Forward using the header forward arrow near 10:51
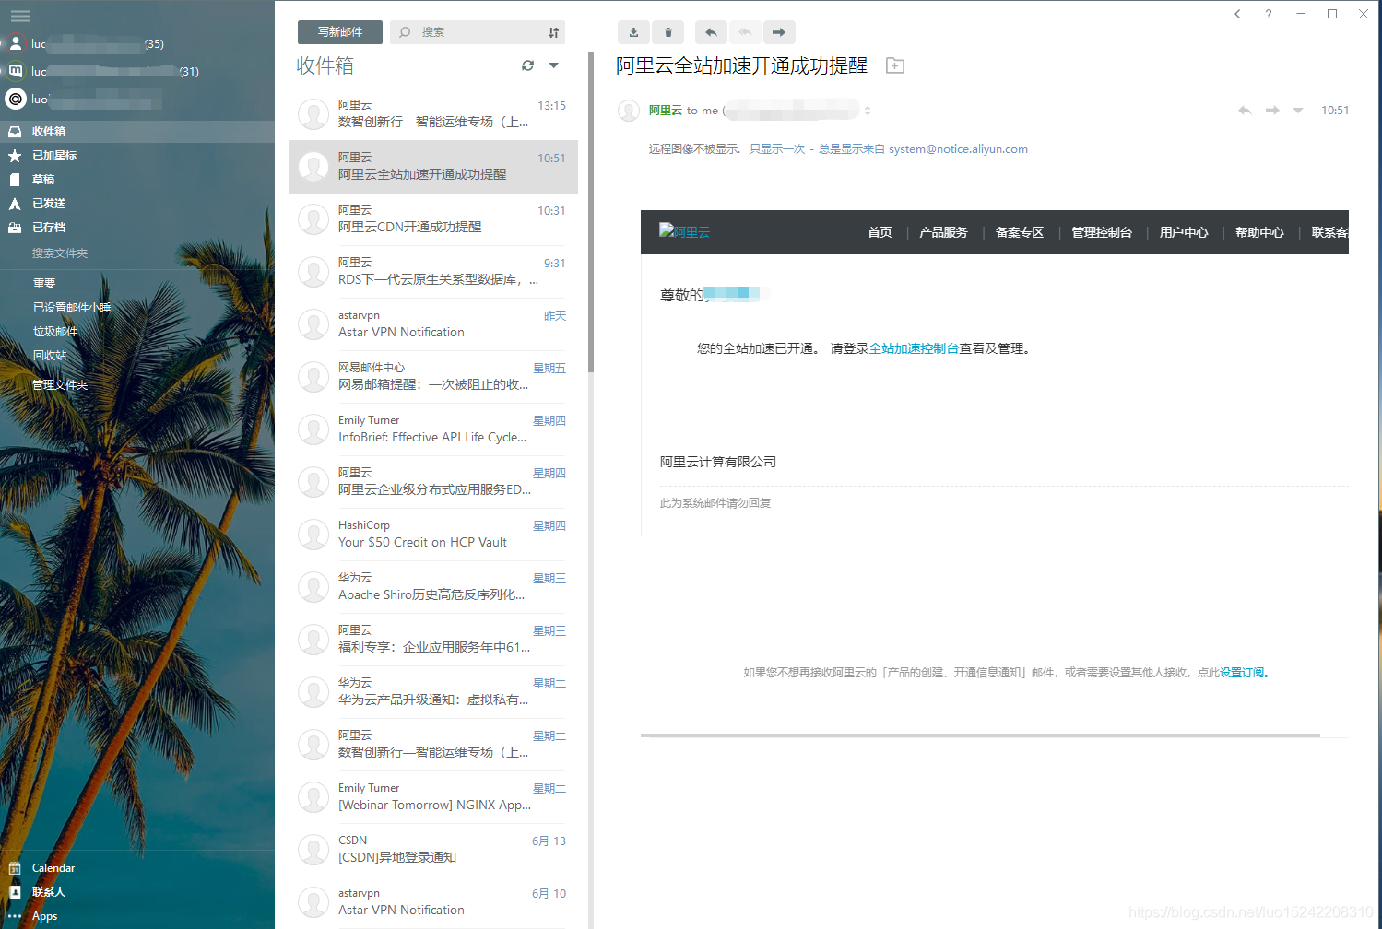 tap(1272, 111)
